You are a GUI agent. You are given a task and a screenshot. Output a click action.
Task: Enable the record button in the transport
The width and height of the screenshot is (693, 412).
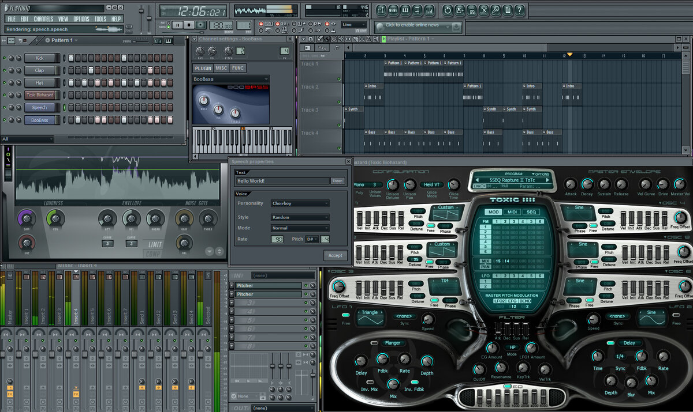click(x=200, y=25)
